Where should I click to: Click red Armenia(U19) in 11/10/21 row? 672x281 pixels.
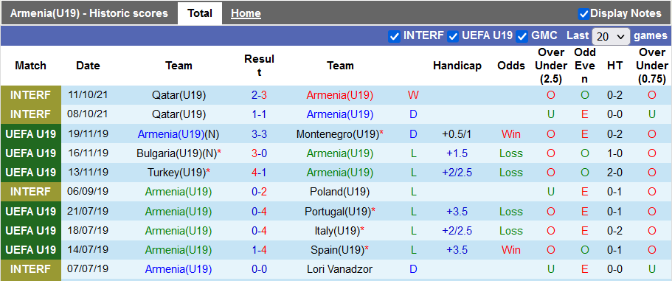(x=340, y=95)
